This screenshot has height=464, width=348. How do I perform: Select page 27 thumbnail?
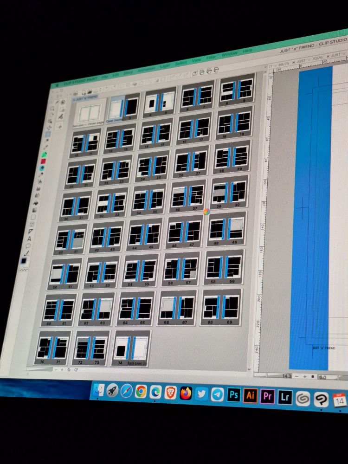200,161
